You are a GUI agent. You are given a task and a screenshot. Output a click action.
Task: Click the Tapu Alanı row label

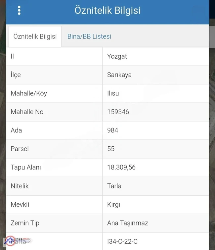coord(26,168)
